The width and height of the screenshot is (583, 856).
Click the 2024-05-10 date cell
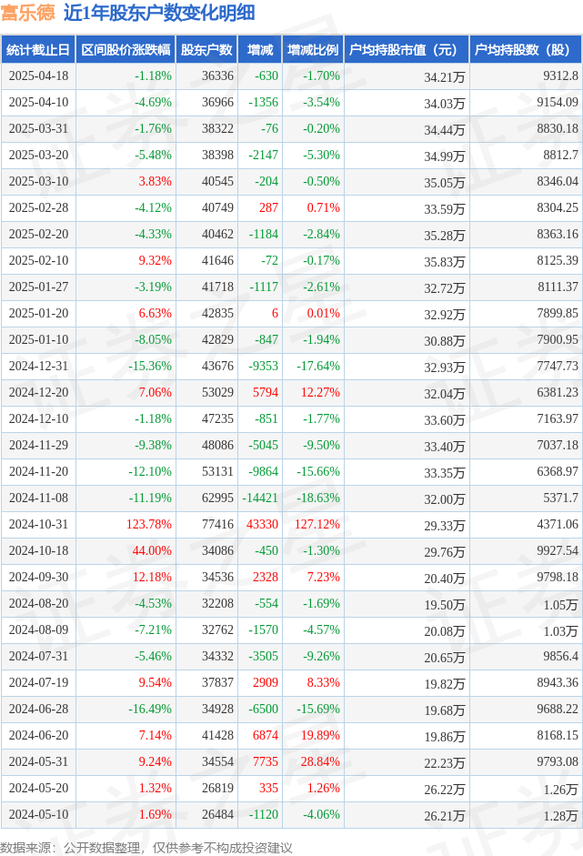pyautogui.click(x=38, y=814)
